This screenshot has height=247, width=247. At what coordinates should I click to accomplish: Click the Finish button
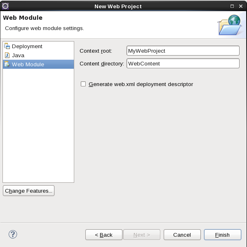point(223,235)
